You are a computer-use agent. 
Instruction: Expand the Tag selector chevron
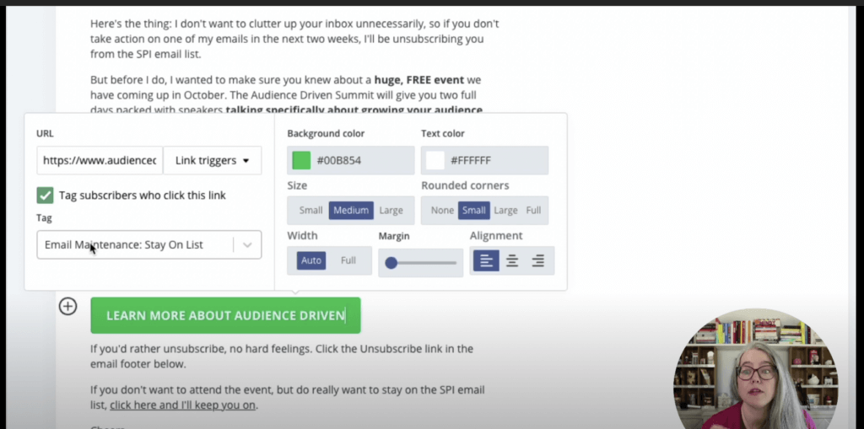tap(247, 245)
